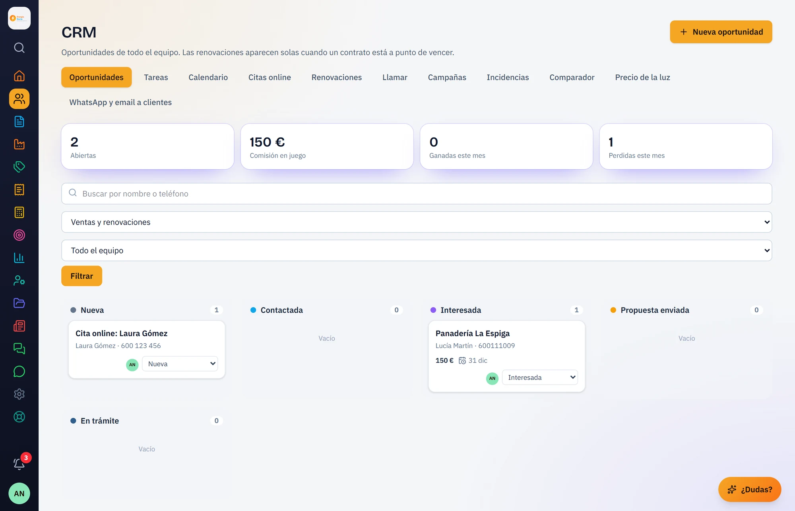Expand the Todo el equipo dropdown
The width and height of the screenshot is (795, 511).
(x=417, y=250)
